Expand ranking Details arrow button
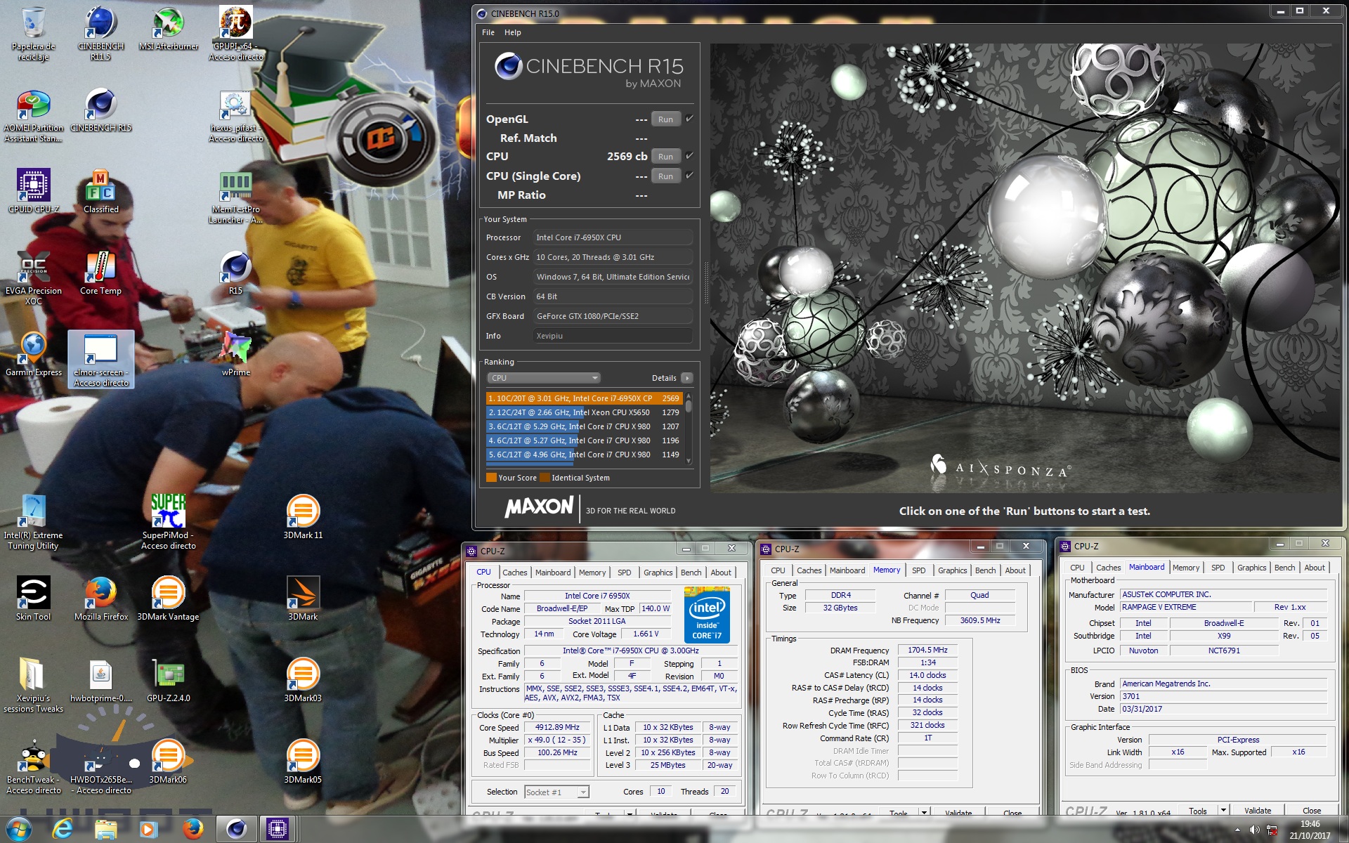 pos(687,378)
